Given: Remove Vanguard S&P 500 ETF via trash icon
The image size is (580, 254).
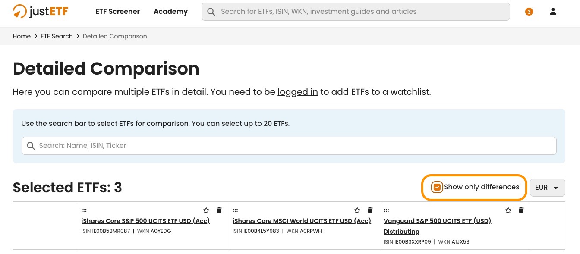Looking at the screenshot, I should pos(521,210).
